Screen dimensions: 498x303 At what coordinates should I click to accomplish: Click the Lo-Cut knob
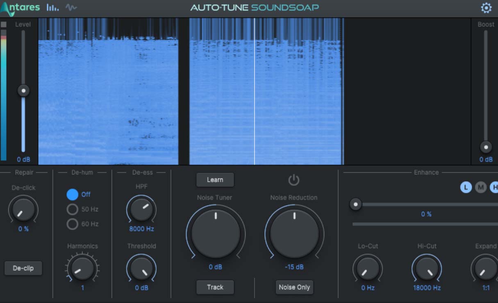(368, 268)
